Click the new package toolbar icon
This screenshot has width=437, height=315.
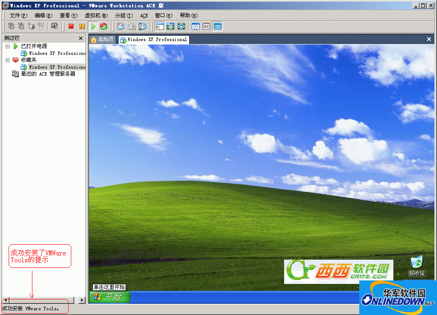point(31,26)
